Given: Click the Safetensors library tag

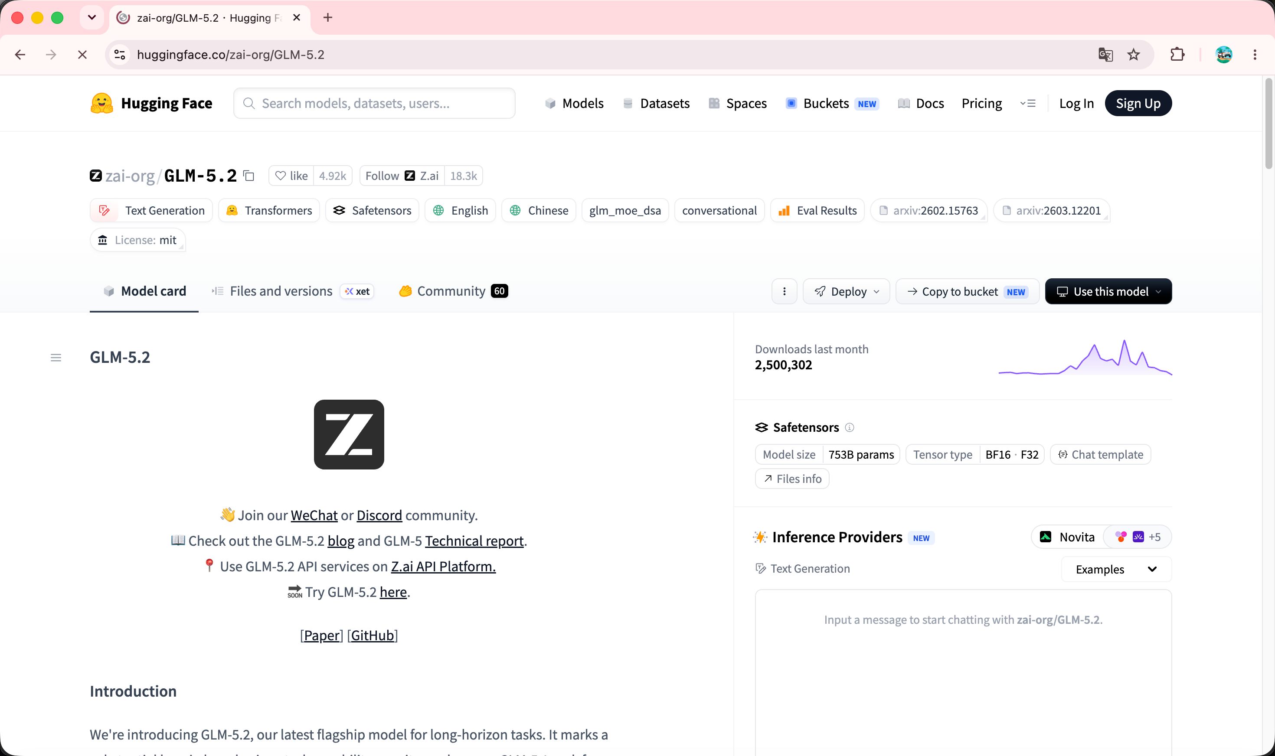Looking at the screenshot, I should [x=372, y=210].
